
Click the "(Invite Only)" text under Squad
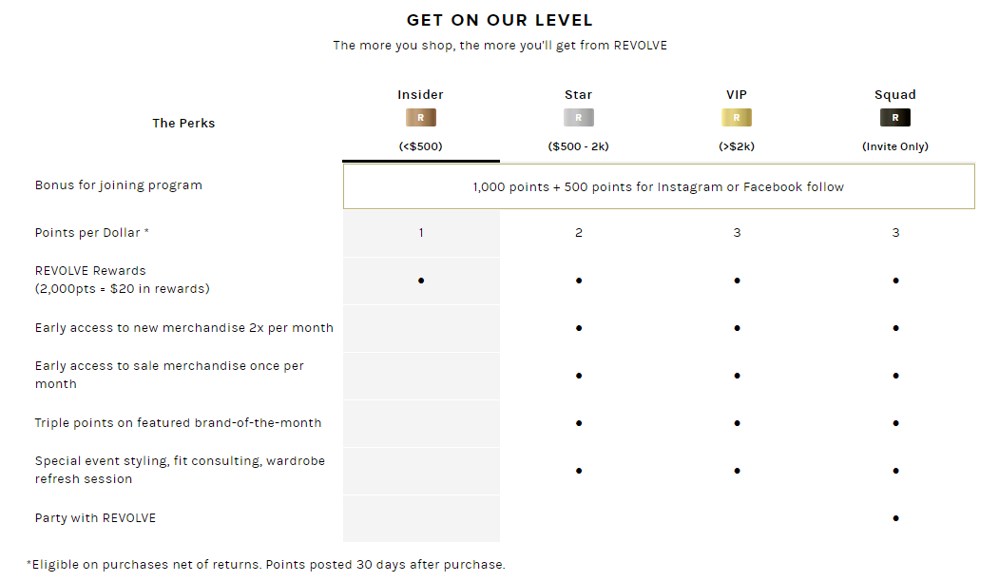pyautogui.click(x=895, y=146)
